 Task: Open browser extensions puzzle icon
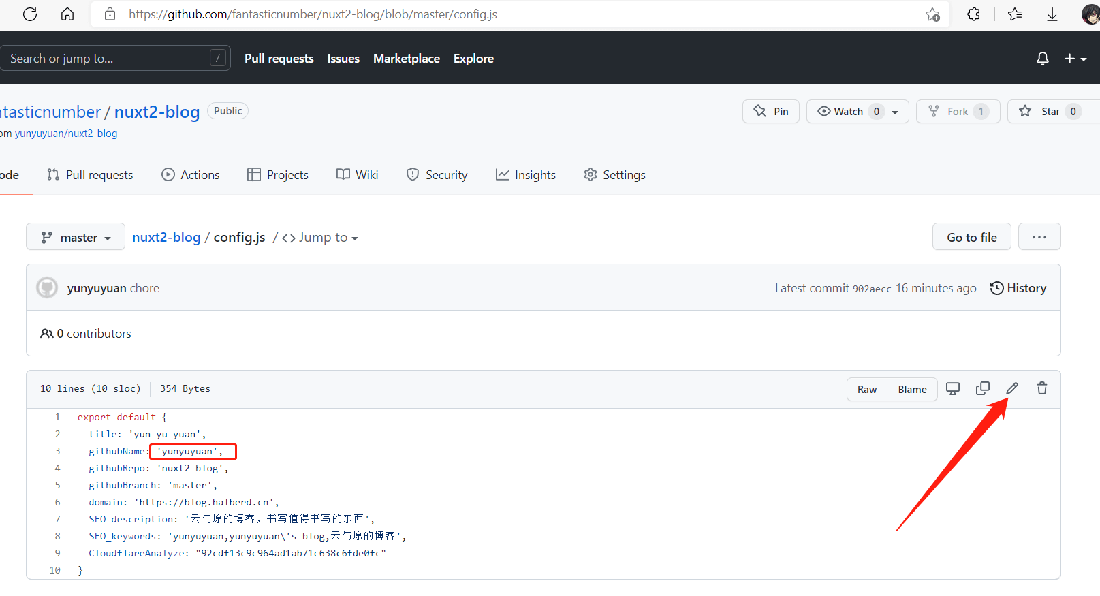click(x=973, y=14)
